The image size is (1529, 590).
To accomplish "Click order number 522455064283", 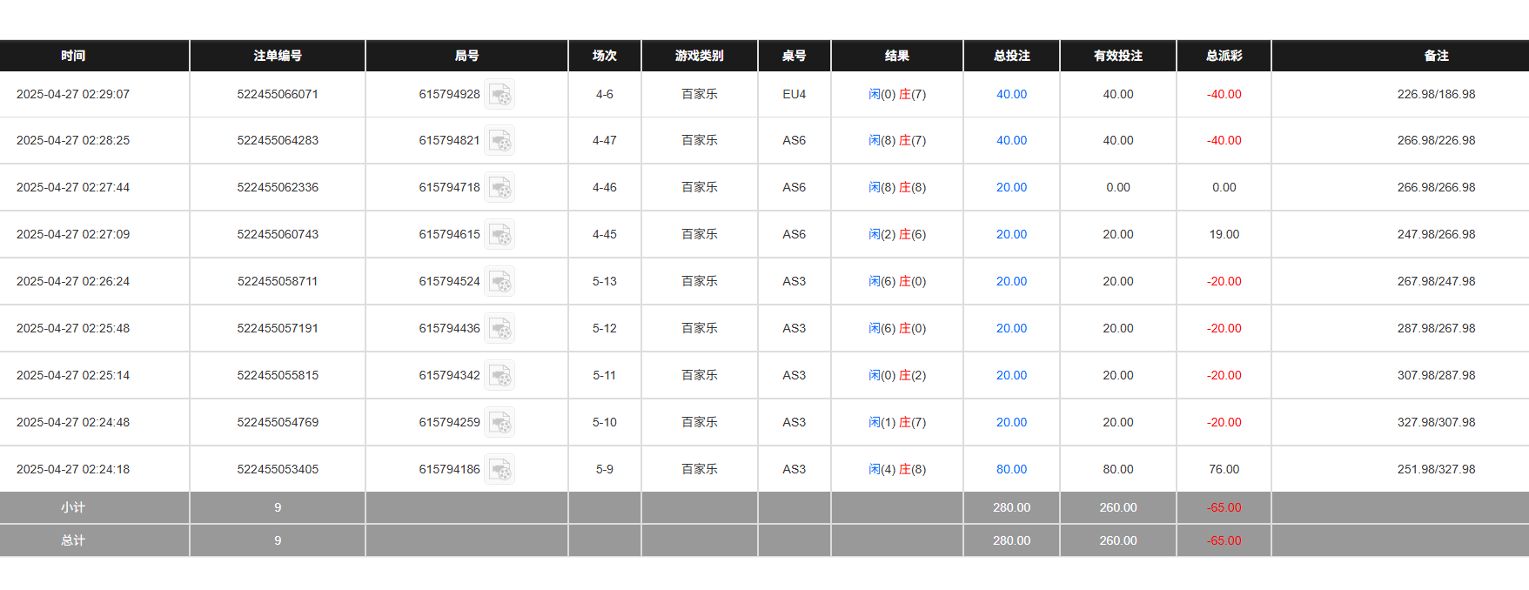I will click(277, 140).
